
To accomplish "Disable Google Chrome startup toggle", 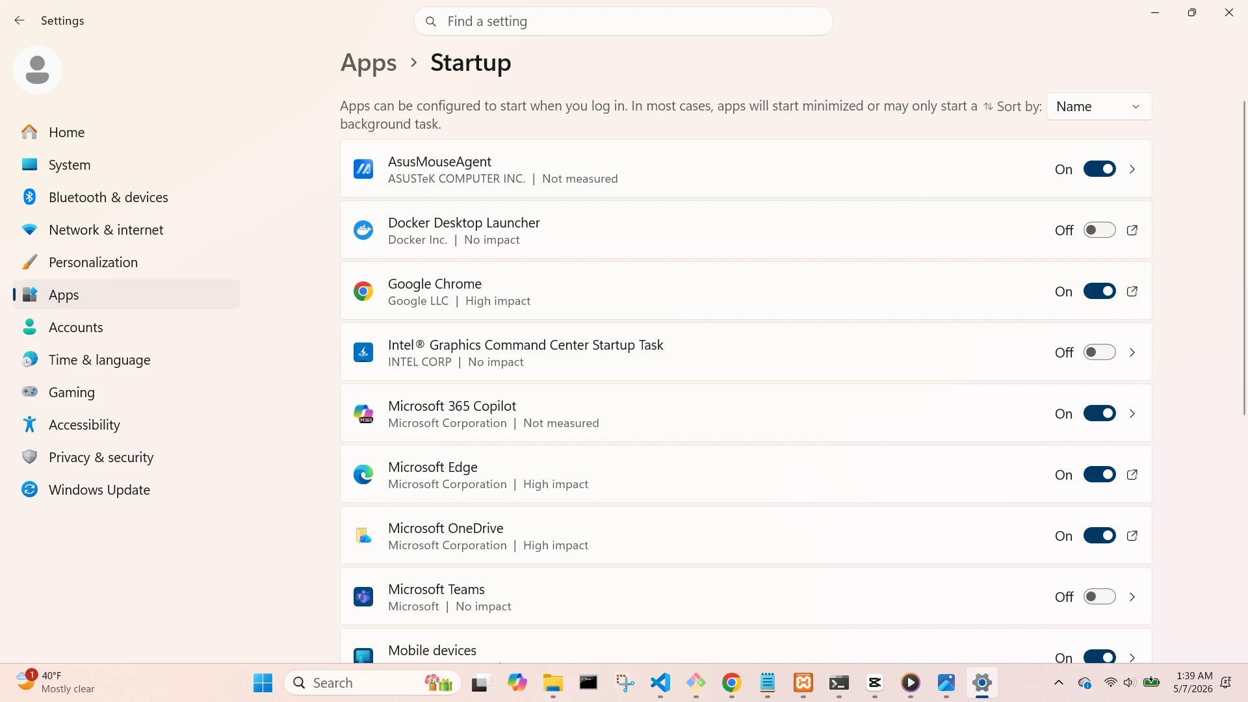I will [x=1099, y=291].
